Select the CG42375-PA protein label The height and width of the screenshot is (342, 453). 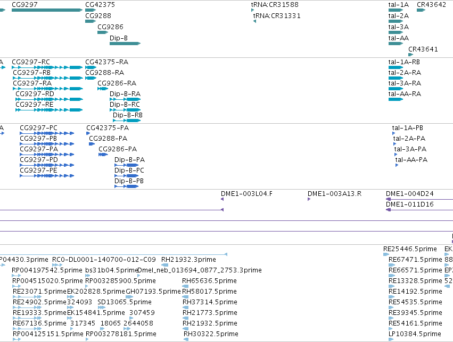click(x=108, y=128)
